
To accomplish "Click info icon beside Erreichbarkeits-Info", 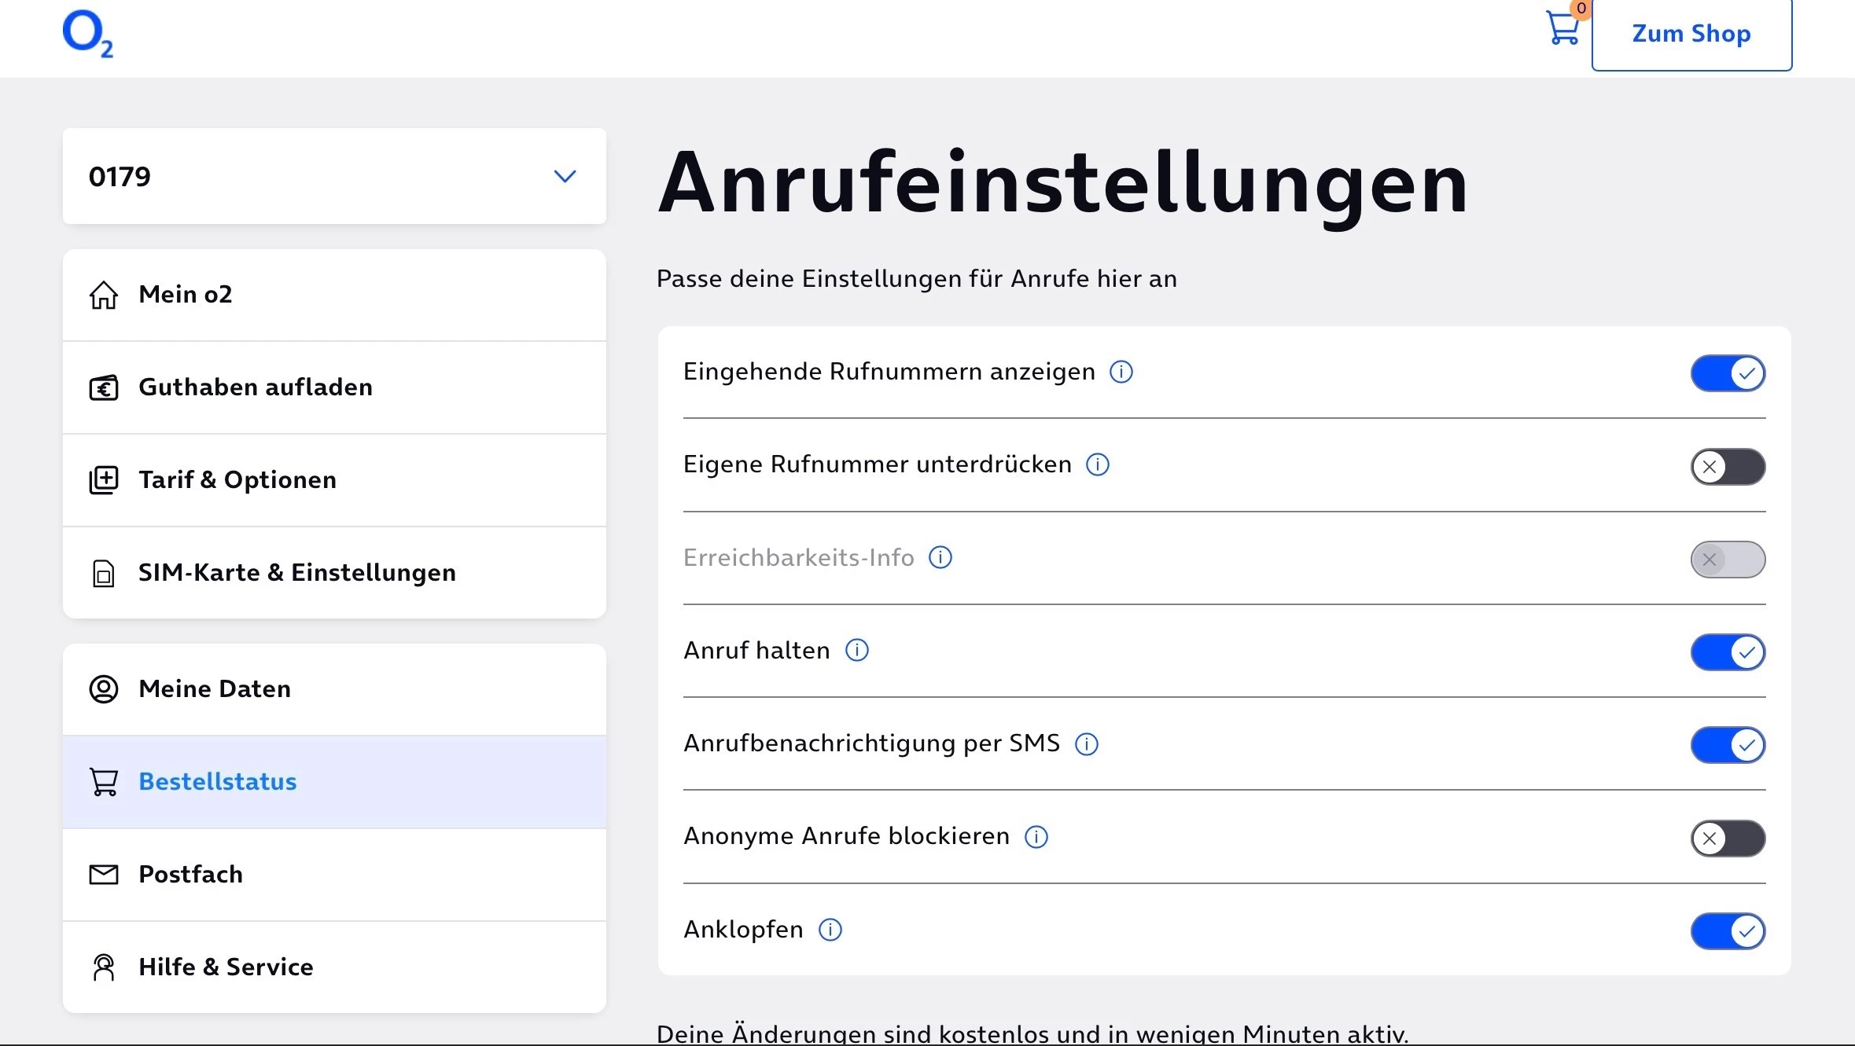I will pyautogui.click(x=940, y=557).
